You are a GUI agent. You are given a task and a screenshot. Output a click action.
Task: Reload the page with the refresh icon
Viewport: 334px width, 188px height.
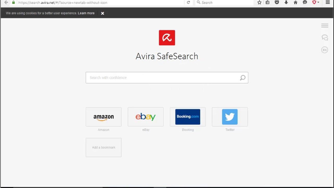(188, 2)
